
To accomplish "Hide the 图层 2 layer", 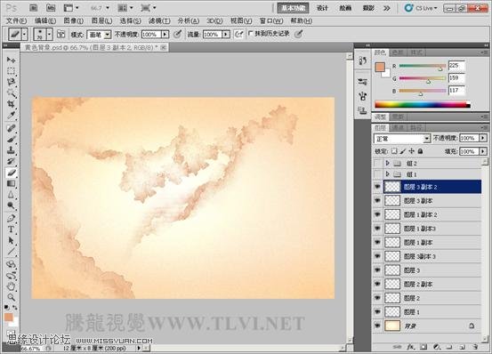I will pyautogui.click(x=377, y=298).
